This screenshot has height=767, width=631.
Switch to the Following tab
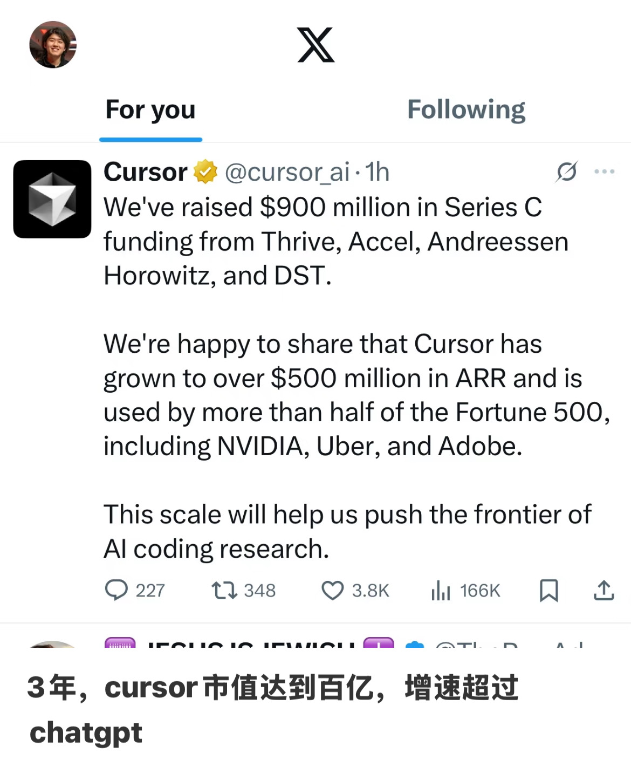(466, 110)
